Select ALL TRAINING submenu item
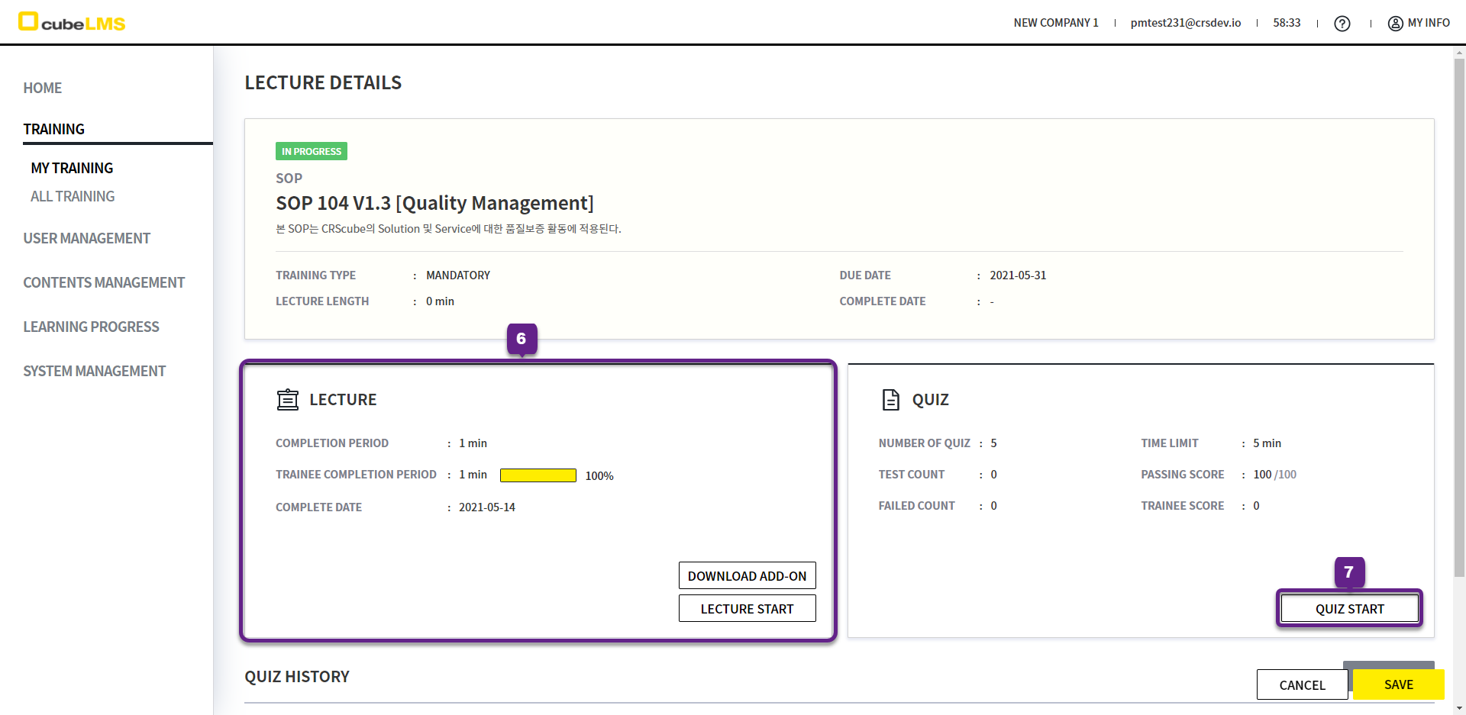Image resolution: width=1466 pixels, height=715 pixels. pyautogui.click(x=73, y=196)
